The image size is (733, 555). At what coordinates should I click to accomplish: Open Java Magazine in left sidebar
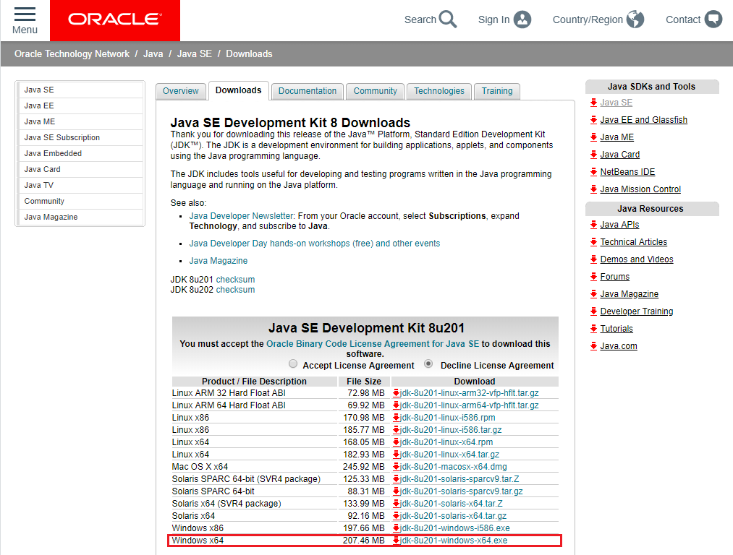click(80, 217)
